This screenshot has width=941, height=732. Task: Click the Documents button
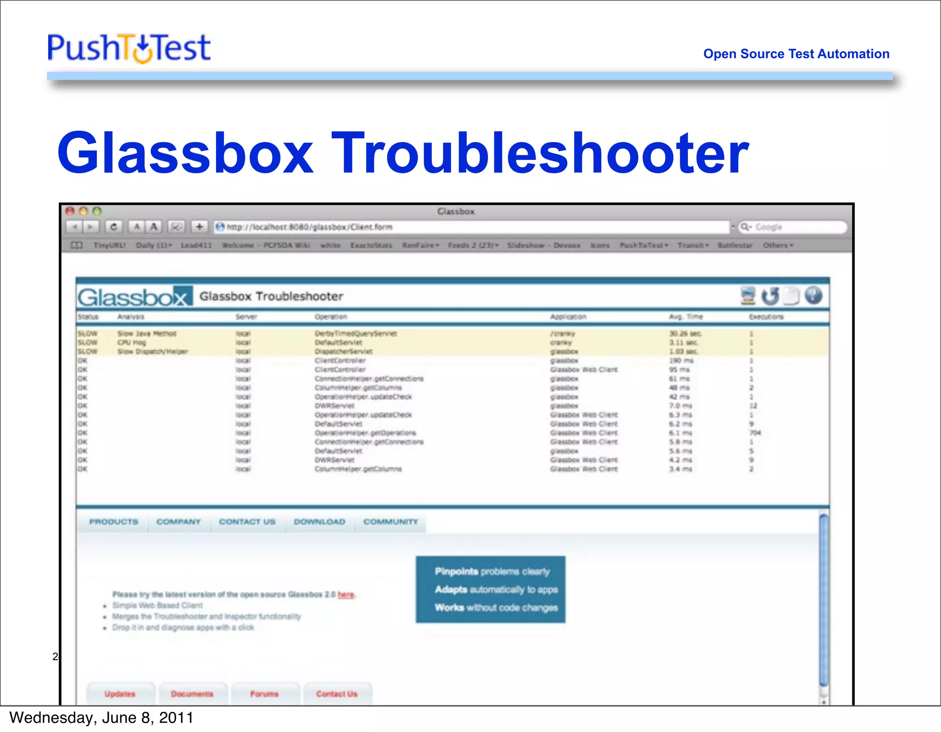192,694
